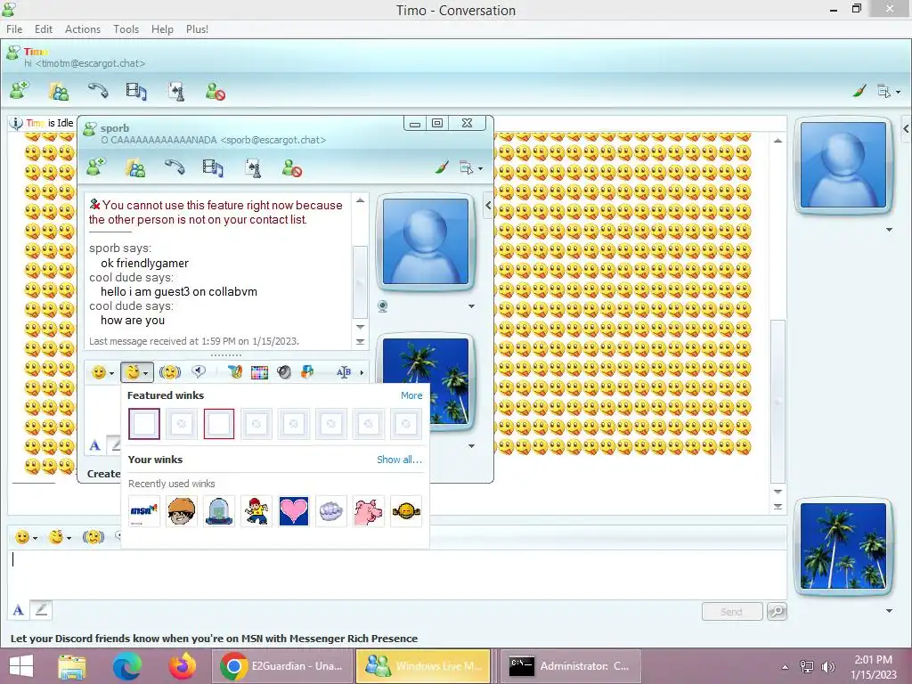Send a nudge in Timo window
This screenshot has width=912, height=684.
point(93,537)
